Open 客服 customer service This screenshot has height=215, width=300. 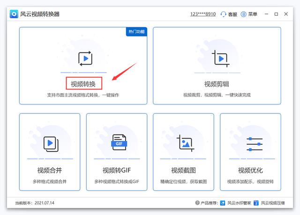click(x=232, y=15)
